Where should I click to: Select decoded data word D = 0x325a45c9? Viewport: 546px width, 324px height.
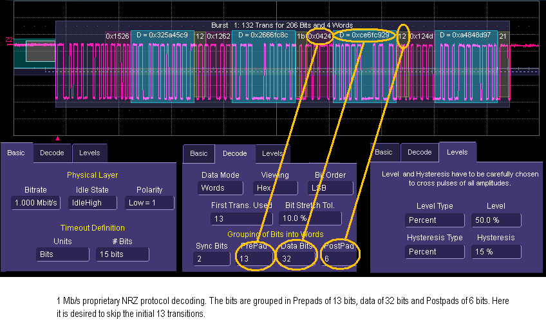point(162,35)
